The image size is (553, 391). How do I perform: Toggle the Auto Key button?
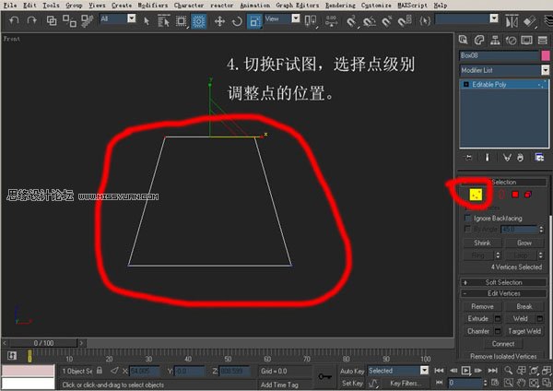click(x=352, y=371)
